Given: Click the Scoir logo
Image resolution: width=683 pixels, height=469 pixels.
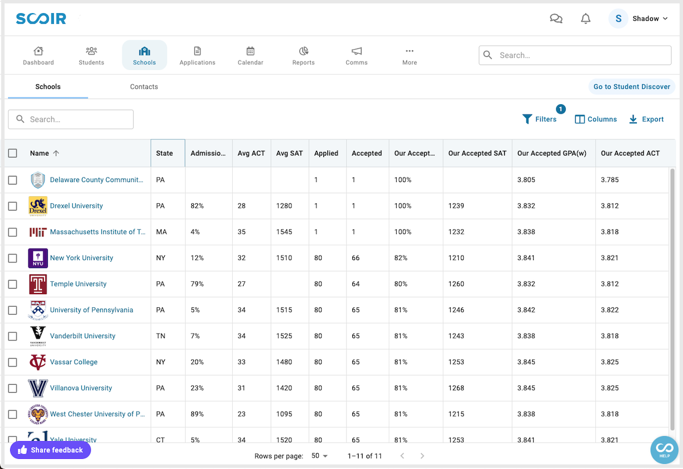Looking at the screenshot, I should click(41, 19).
